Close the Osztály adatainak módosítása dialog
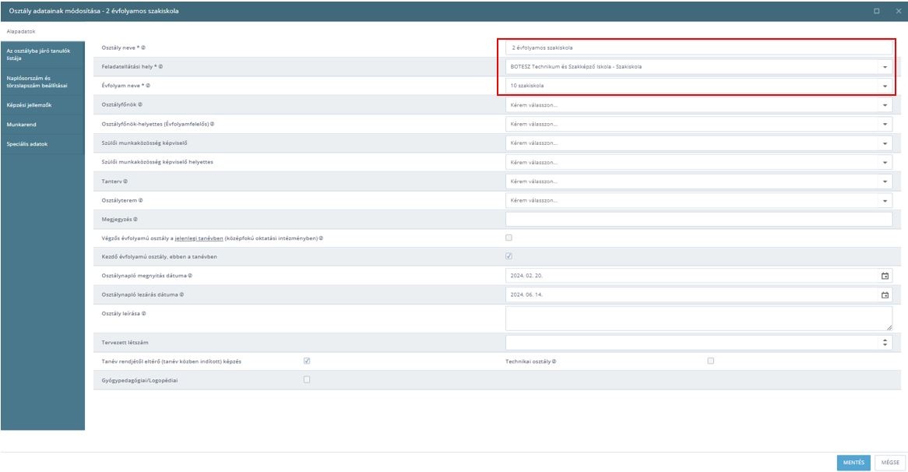 coord(898,11)
